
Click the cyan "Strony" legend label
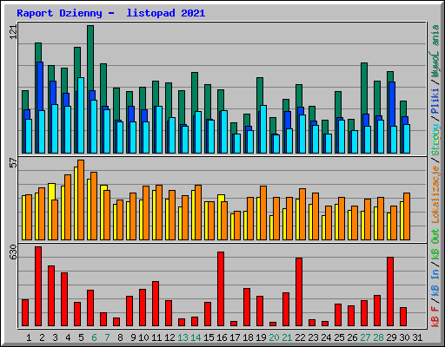tap(435, 140)
